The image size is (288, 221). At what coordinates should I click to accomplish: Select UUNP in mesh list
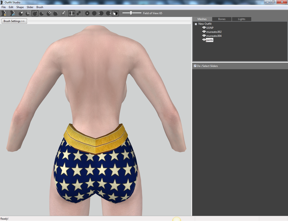[210, 28]
